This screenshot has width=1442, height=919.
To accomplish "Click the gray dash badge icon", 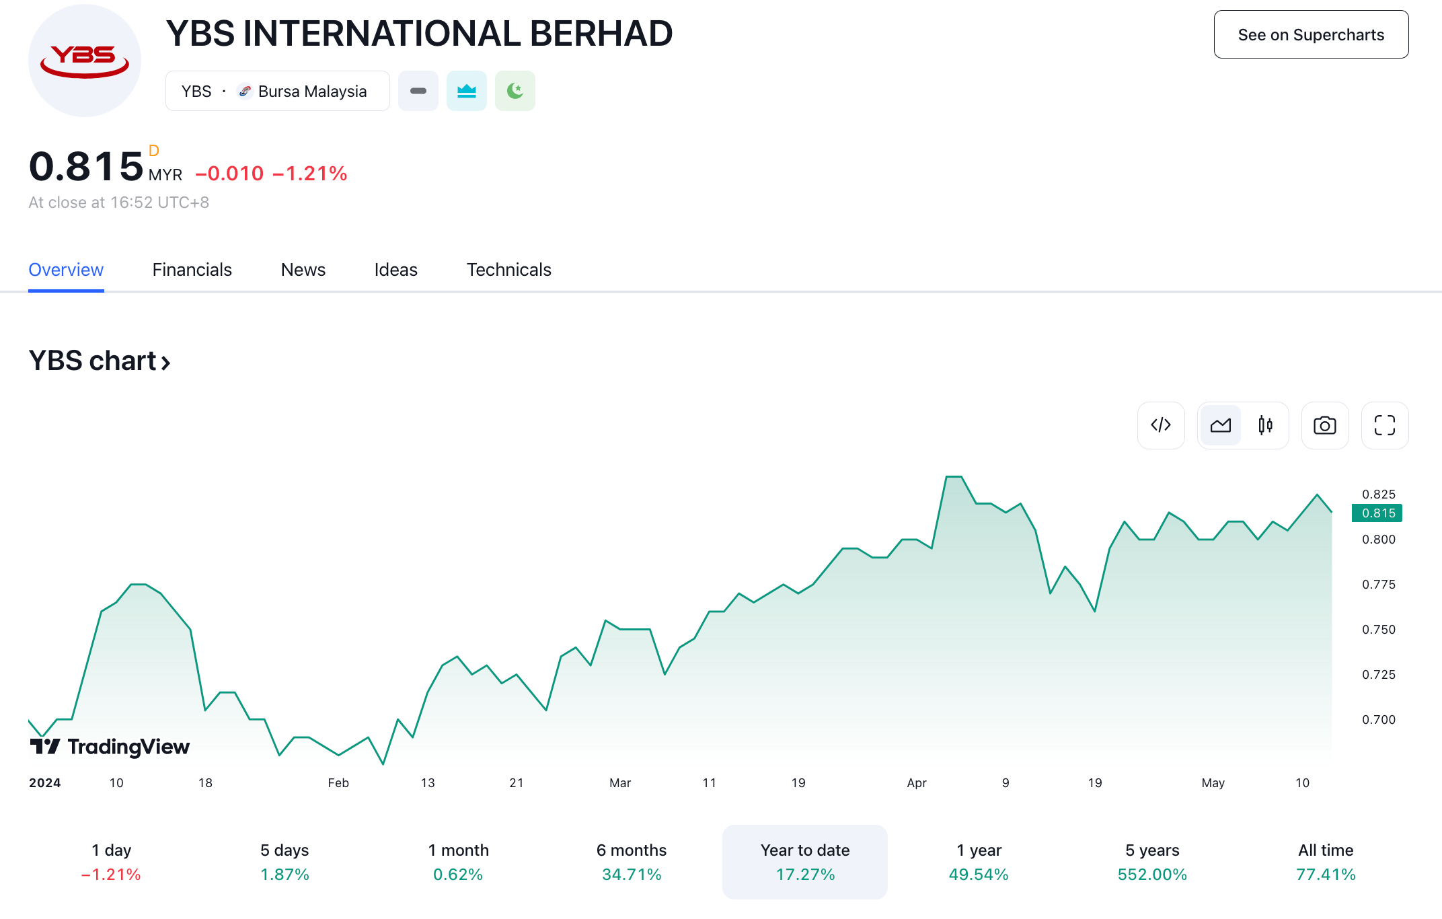I will pos(418,91).
